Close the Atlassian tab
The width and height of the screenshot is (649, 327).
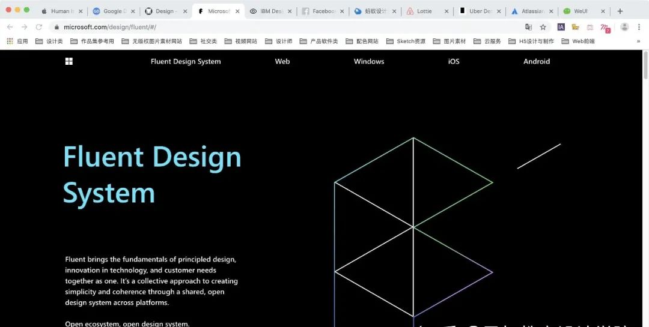click(551, 11)
